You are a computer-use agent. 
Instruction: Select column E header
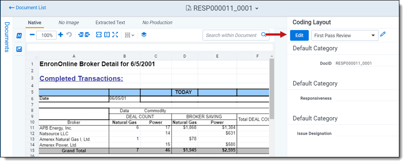tap(217, 56)
